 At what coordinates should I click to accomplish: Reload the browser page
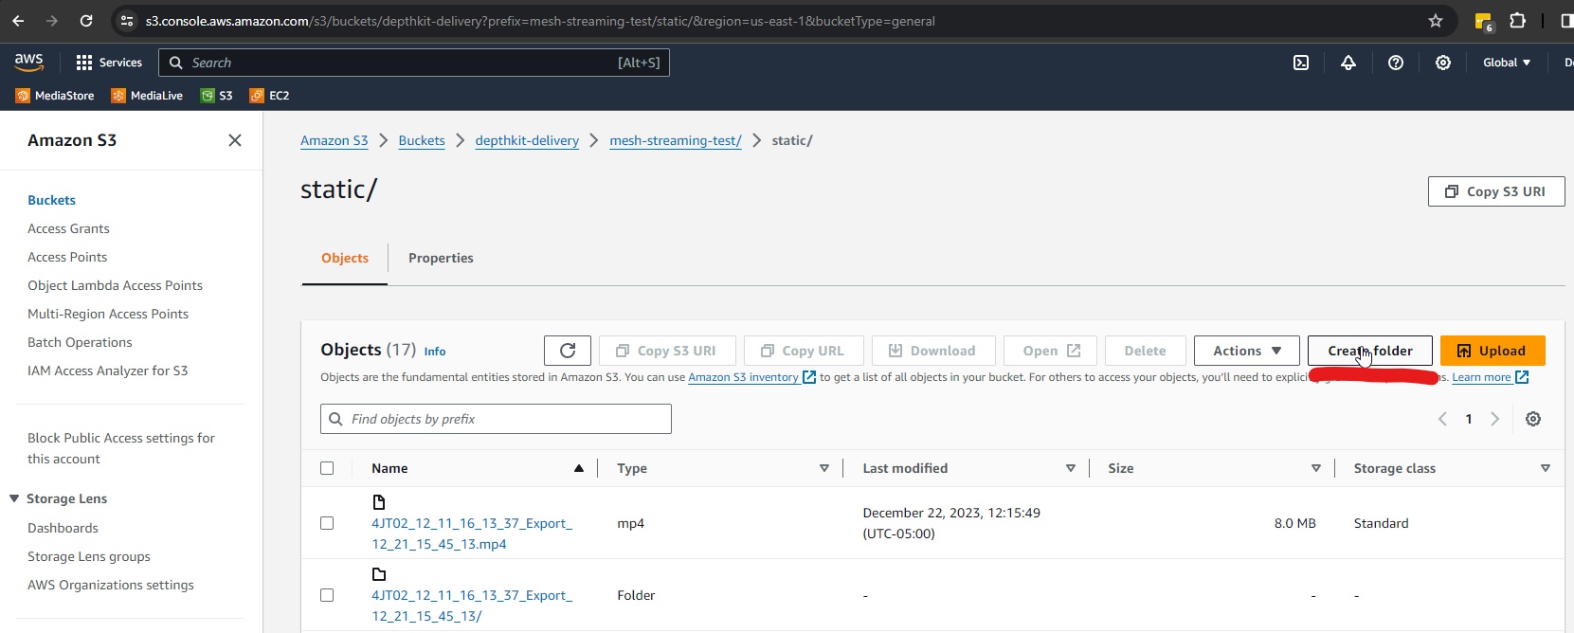[86, 21]
